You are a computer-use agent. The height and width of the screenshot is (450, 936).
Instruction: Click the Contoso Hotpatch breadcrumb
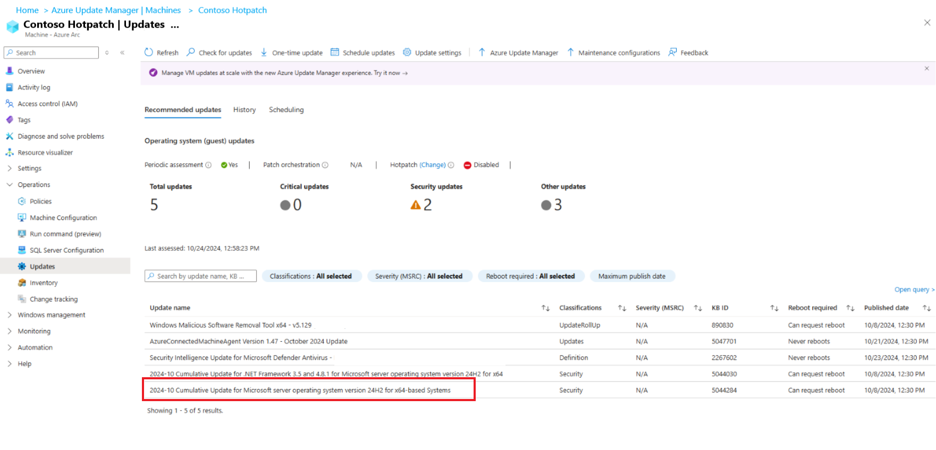[232, 10]
